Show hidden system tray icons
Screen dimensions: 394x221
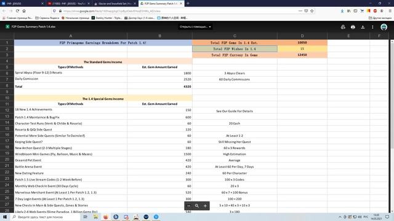click(340, 217)
